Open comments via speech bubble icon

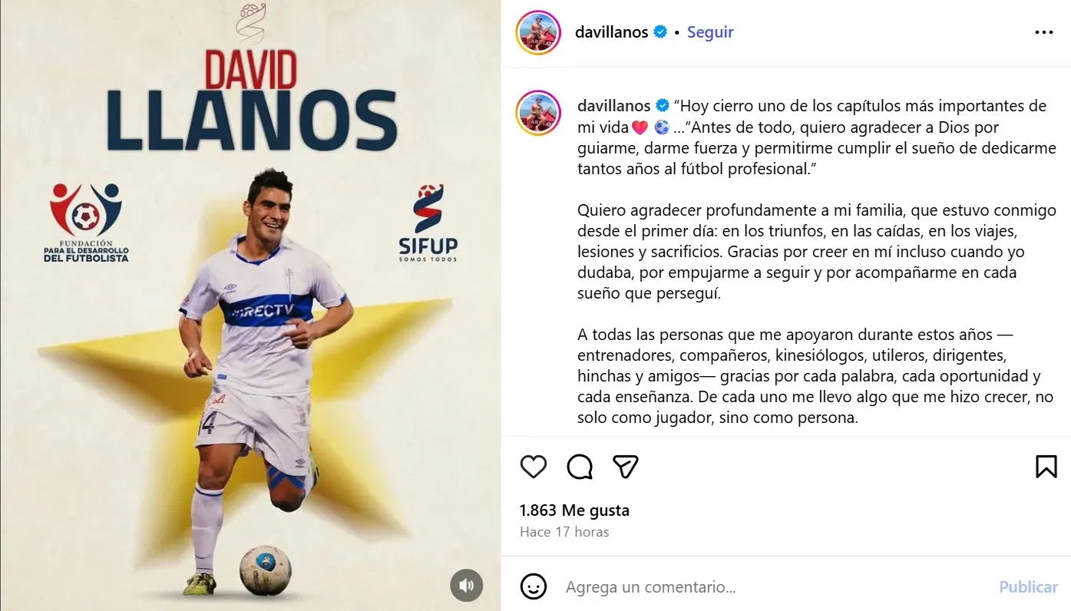[580, 467]
